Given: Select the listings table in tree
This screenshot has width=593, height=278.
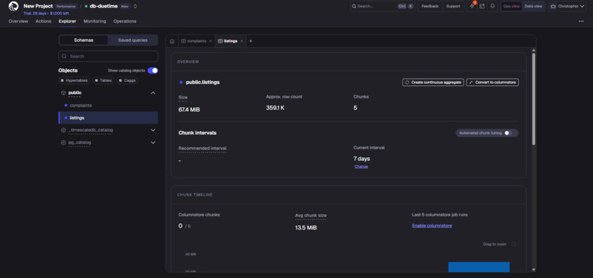Looking at the screenshot, I should [108, 118].
